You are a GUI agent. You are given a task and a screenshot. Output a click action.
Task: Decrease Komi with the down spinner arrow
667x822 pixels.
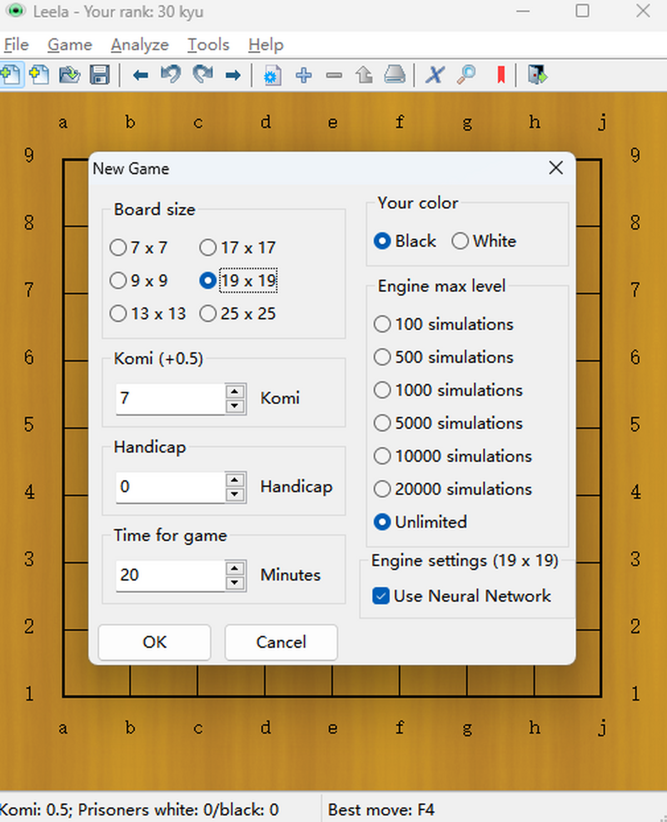coord(235,406)
